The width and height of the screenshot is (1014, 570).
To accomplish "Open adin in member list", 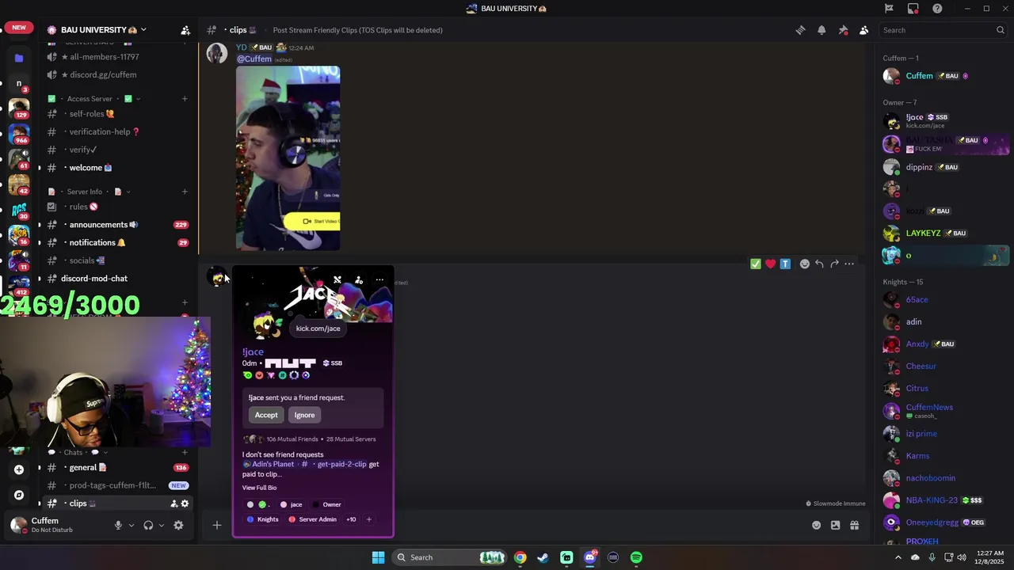I will pyautogui.click(x=945, y=322).
